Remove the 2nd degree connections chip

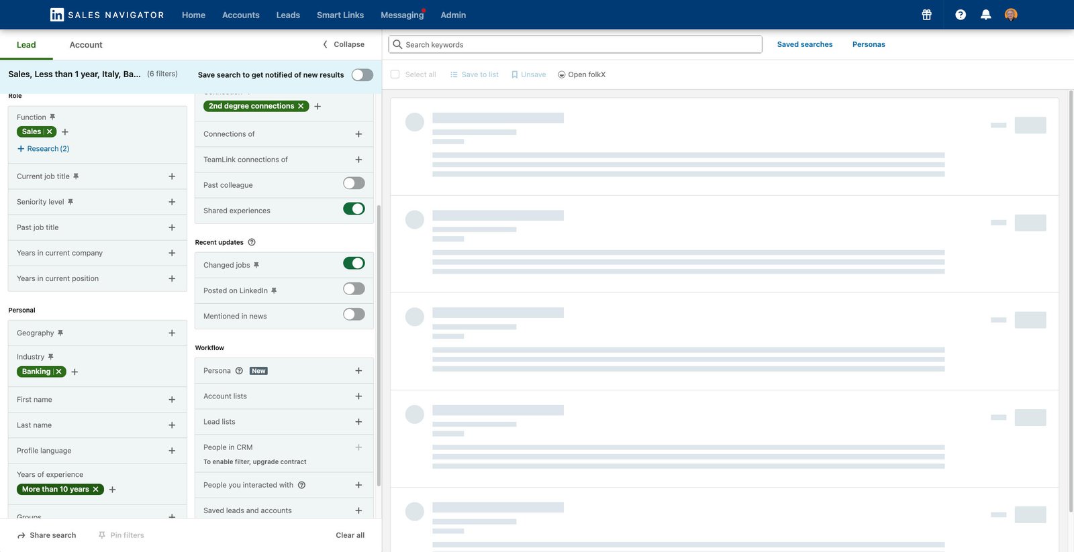[x=301, y=106]
